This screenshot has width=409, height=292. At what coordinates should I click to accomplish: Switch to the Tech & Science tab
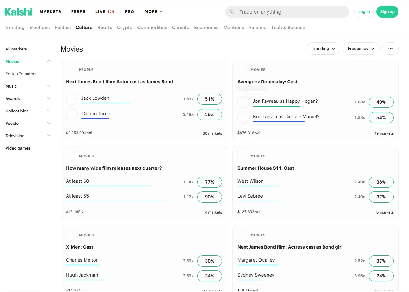point(288,28)
